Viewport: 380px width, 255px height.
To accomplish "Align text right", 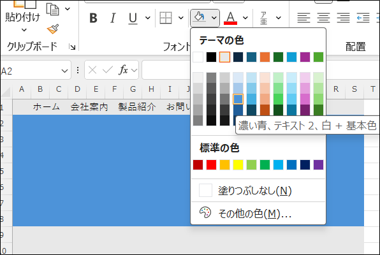I will pos(344,18).
